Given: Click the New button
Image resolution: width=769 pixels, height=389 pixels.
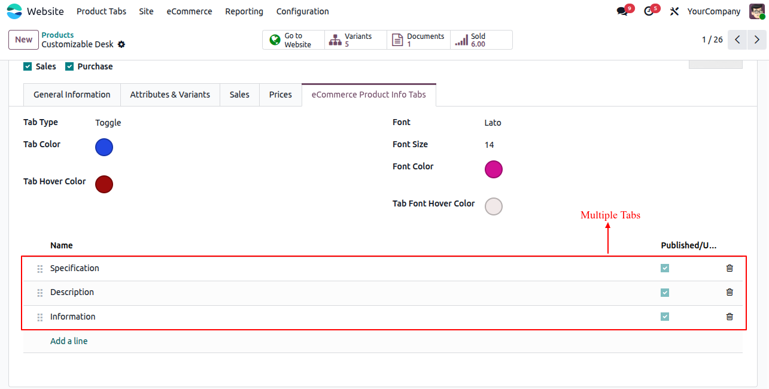Looking at the screenshot, I should coord(24,39).
